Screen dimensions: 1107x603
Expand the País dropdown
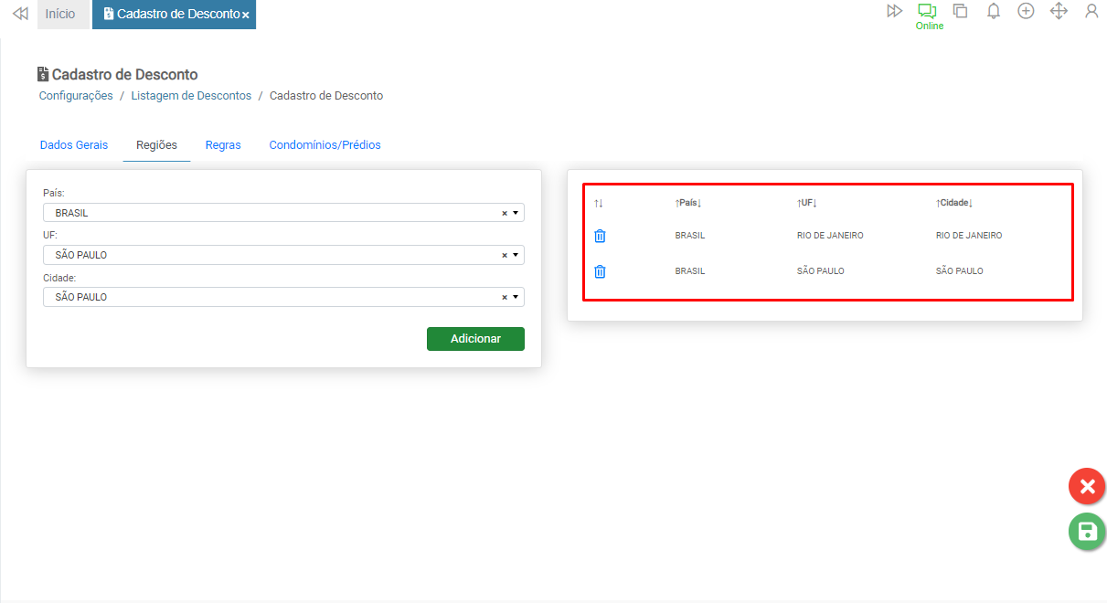(516, 213)
